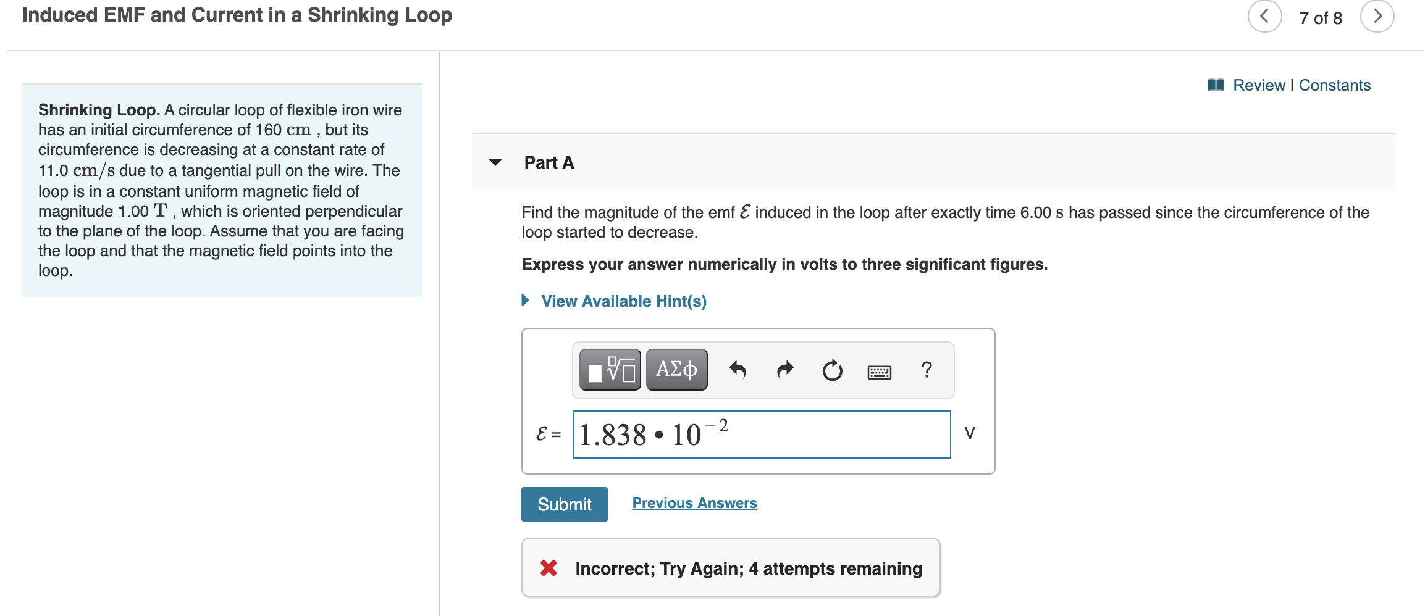The height and width of the screenshot is (616, 1425).
Task: Go to previous problem with left chevron
Action: pos(1264,17)
